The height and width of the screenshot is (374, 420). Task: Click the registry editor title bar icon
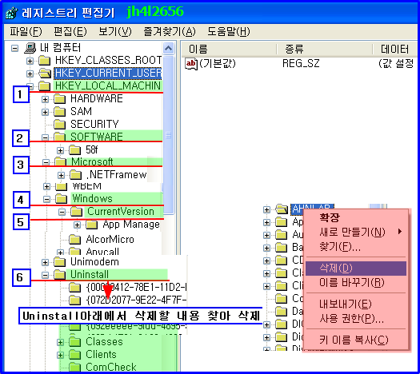pos(12,13)
